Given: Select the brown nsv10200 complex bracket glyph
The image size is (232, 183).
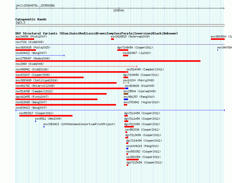Looking at the screenshot, I should [x=126, y=83].
